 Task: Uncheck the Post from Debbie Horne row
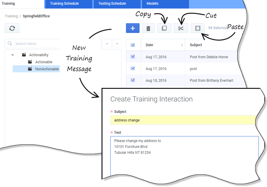133,57
